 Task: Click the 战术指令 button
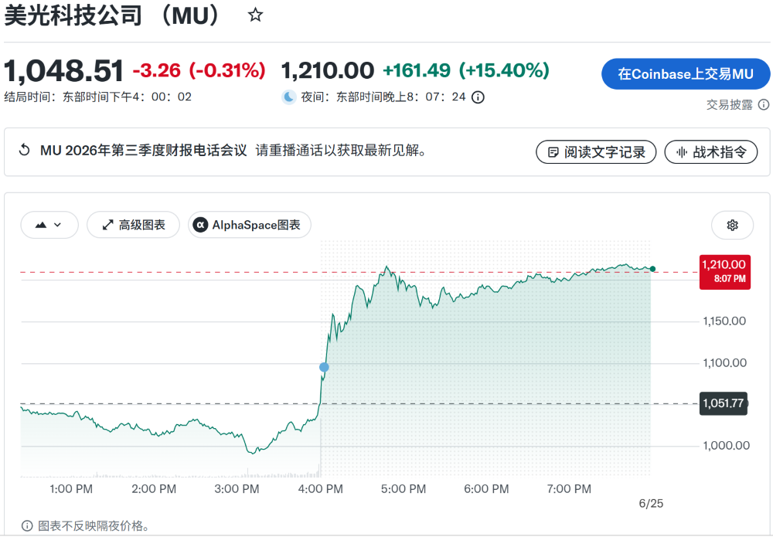pos(711,151)
